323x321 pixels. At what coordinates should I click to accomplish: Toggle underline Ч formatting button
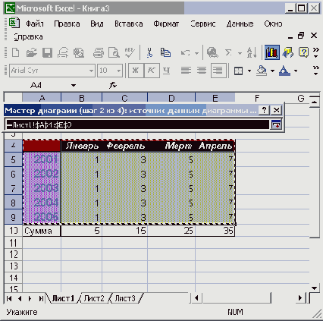[166, 71]
